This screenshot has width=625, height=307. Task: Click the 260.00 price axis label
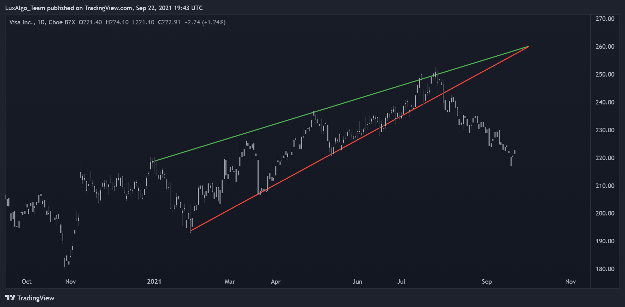605,47
